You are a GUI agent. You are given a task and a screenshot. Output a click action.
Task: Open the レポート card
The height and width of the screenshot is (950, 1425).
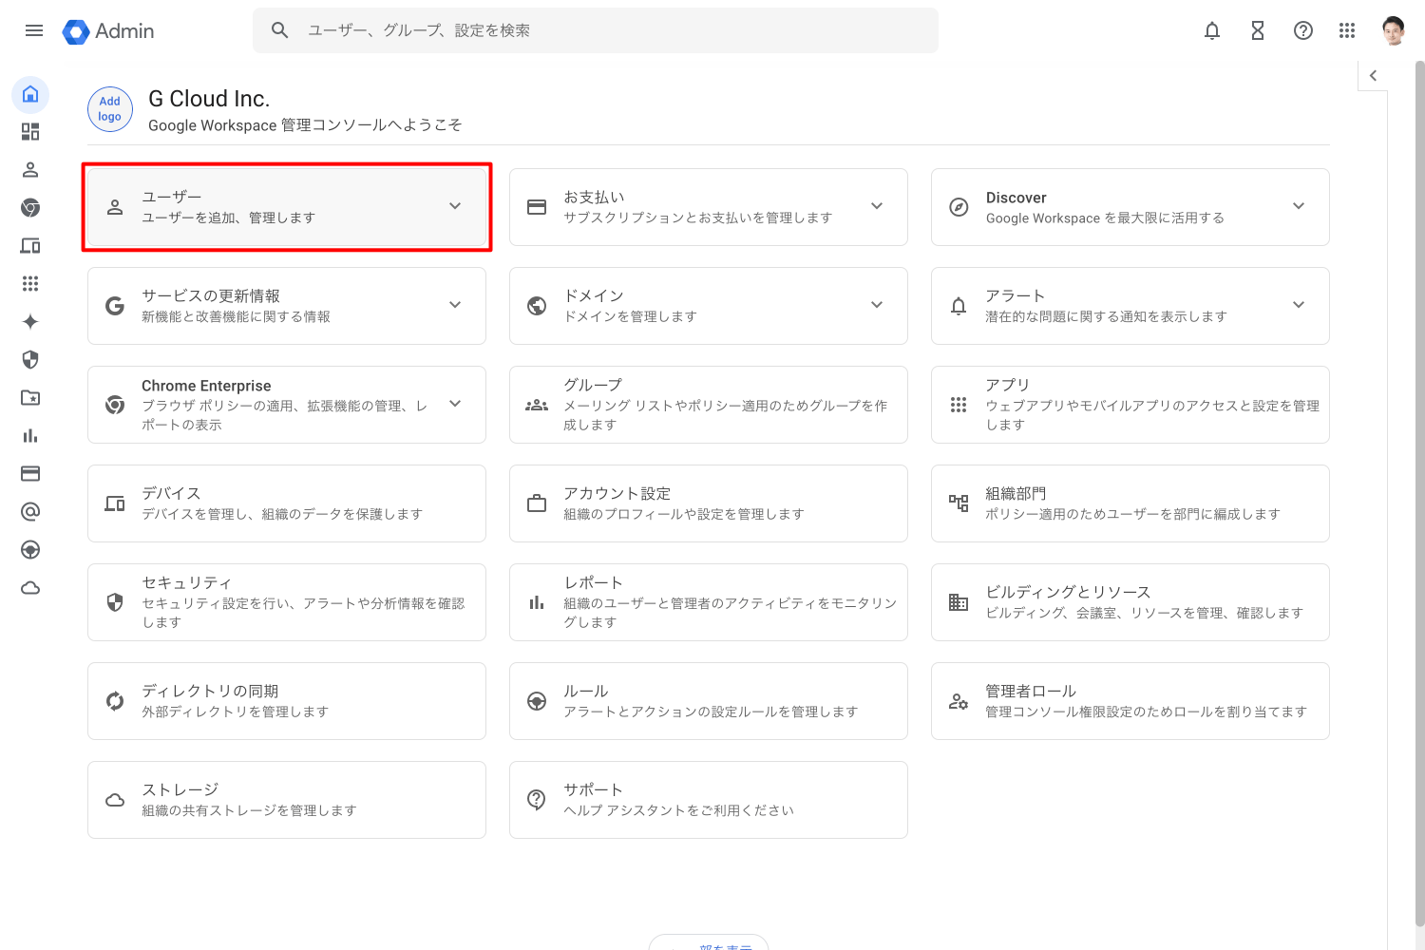709,602
